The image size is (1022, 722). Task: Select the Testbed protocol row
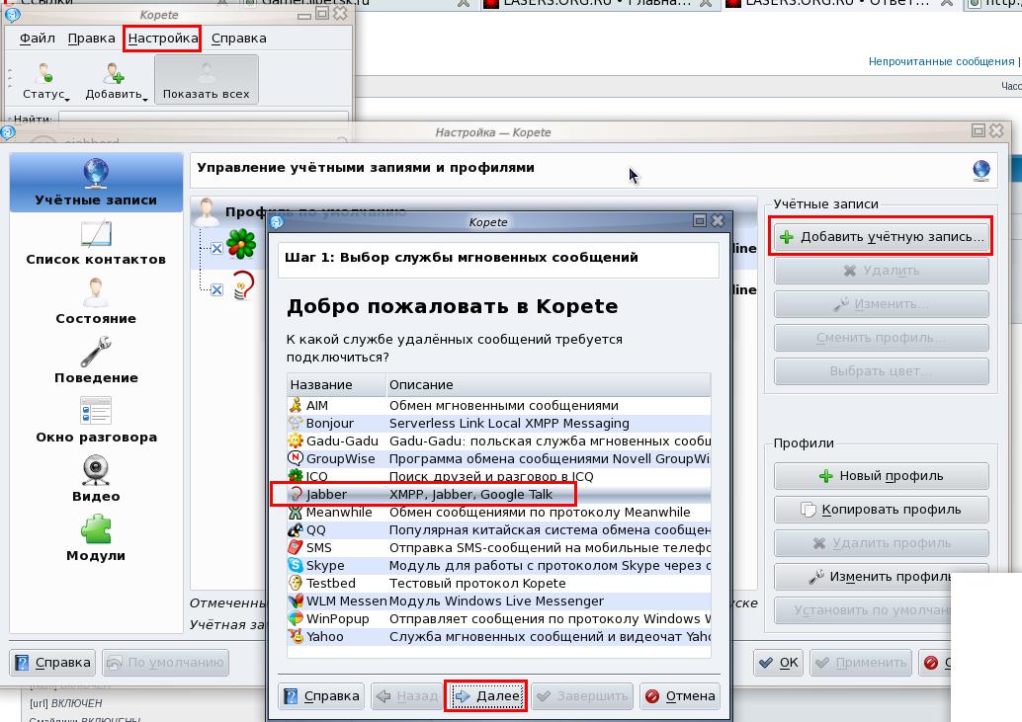498,584
